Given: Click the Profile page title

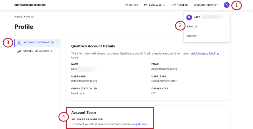Looking at the screenshot, I should pyautogui.click(x=24, y=27).
